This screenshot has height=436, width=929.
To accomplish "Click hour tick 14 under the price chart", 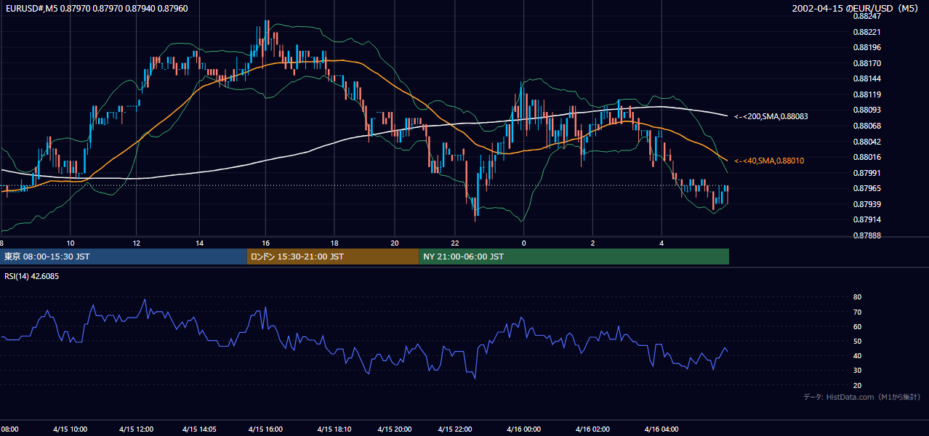I will pyautogui.click(x=199, y=243).
